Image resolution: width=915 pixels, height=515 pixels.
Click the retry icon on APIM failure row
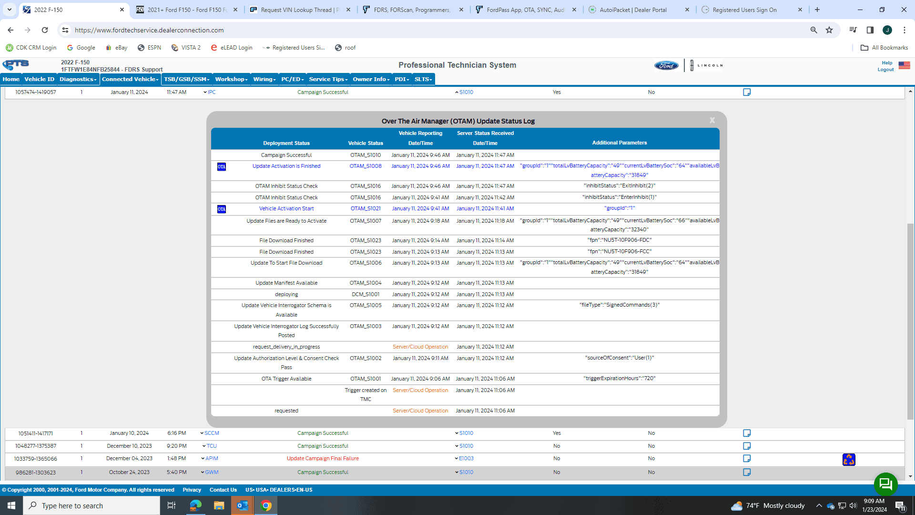[x=849, y=460]
